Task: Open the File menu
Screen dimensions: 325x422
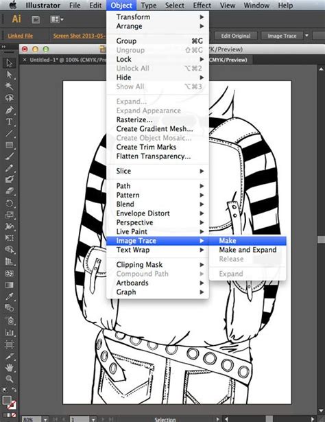Action: pyautogui.click(x=75, y=5)
